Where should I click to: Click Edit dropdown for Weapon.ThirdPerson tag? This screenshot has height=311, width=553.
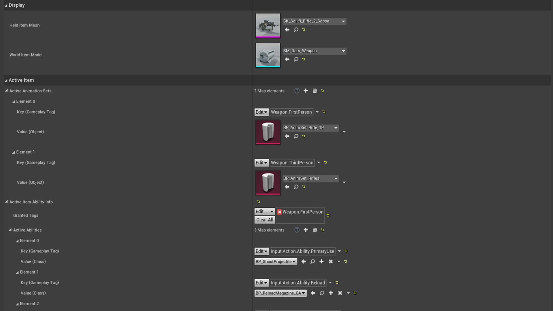coord(261,162)
